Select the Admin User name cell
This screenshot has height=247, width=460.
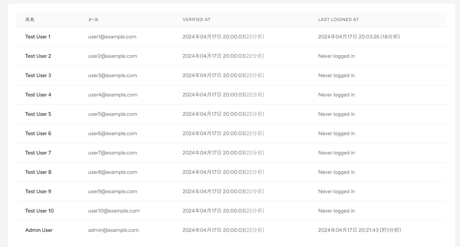39,230
